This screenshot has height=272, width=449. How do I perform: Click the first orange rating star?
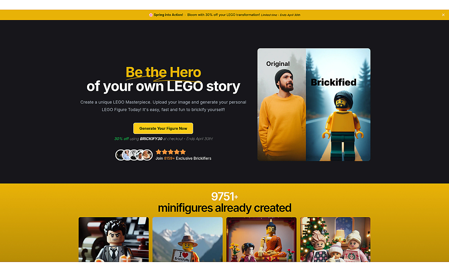pyautogui.click(x=159, y=152)
